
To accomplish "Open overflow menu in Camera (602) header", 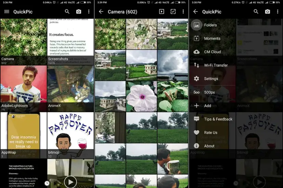I will pyautogui.click(x=183, y=12).
